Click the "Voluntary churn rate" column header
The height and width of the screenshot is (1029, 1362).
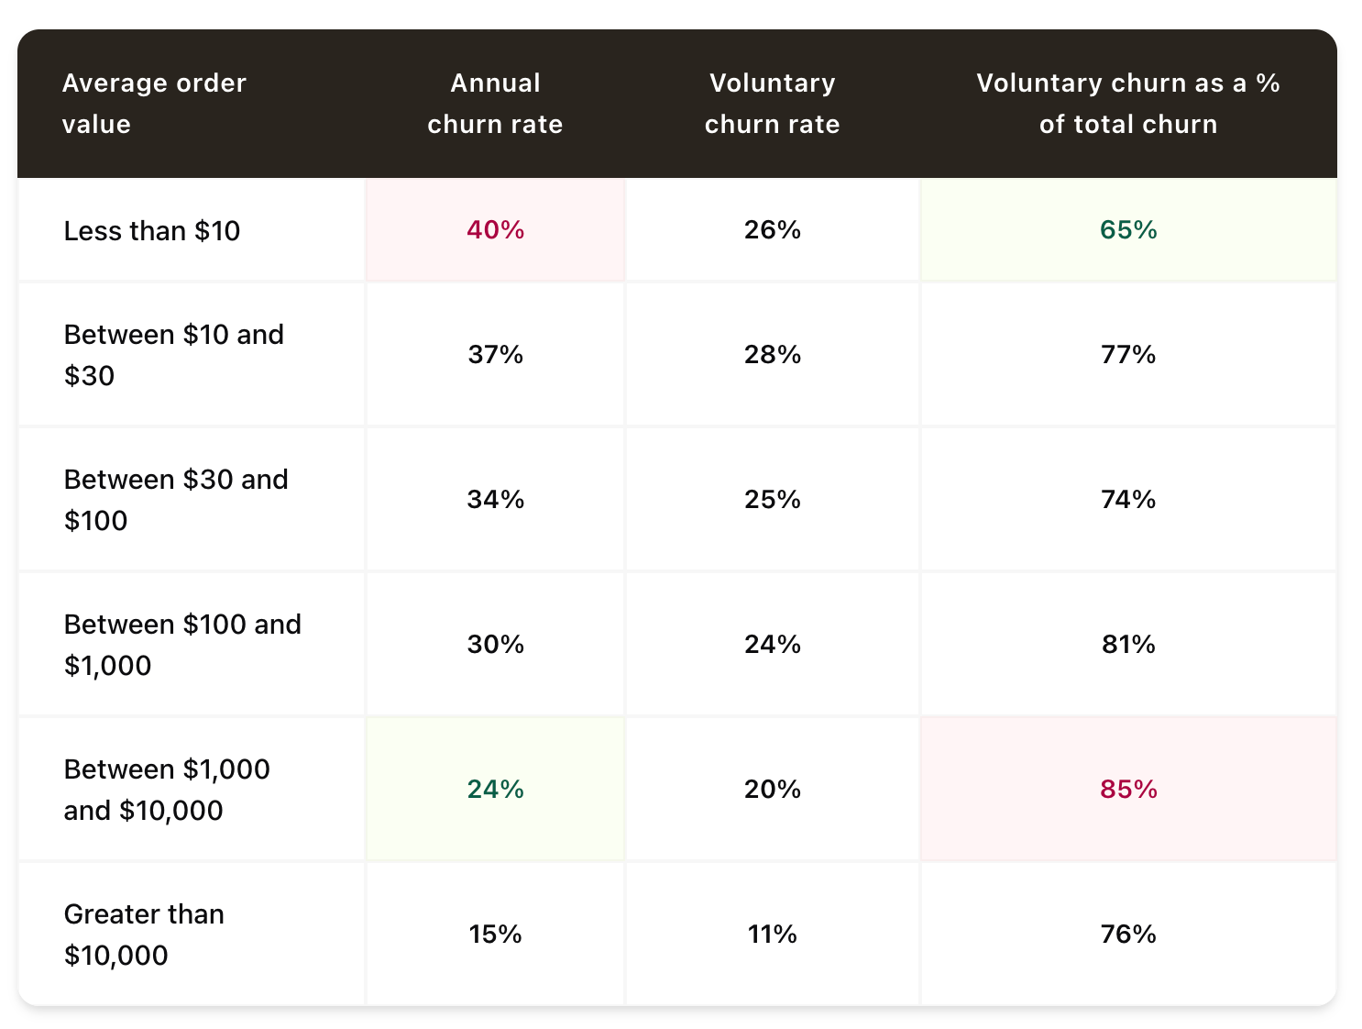772,104
